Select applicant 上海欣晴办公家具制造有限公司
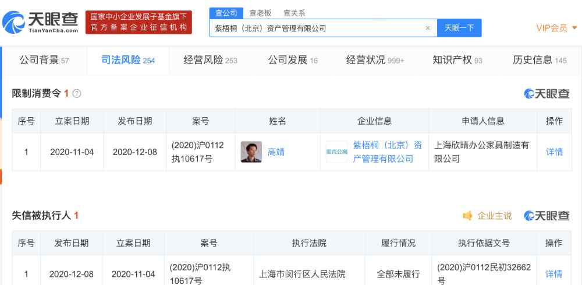Image resolution: width=582 pixels, height=285 pixels. pos(481,152)
